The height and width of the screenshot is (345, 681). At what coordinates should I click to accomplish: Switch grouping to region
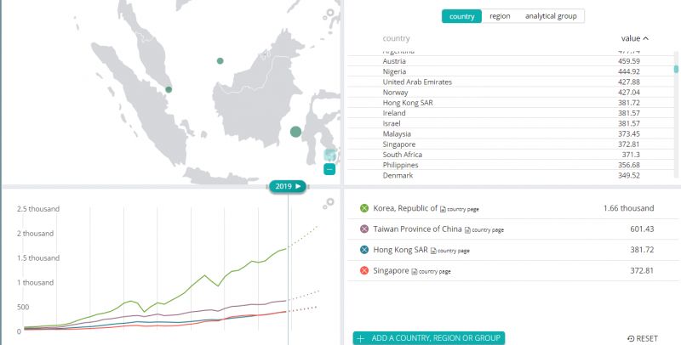tap(500, 16)
